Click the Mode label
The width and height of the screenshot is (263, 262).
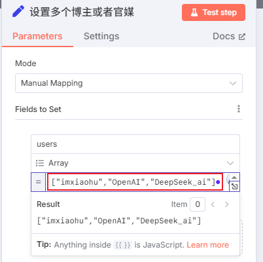click(x=26, y=64)
